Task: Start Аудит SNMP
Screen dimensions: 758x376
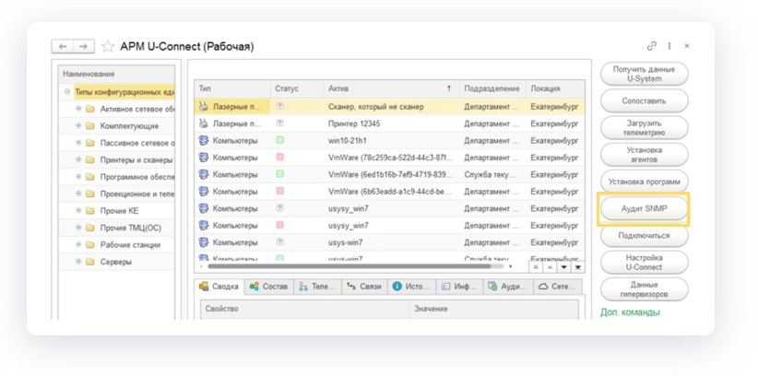Action: [644, 209]
